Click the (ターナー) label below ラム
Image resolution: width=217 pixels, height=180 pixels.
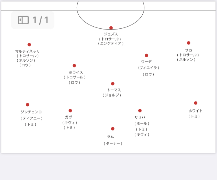[113, 144]
